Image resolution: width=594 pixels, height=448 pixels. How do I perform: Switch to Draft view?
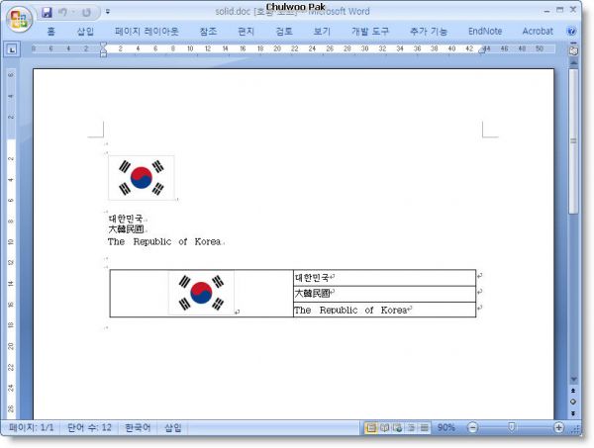click(x=425, y=427)
